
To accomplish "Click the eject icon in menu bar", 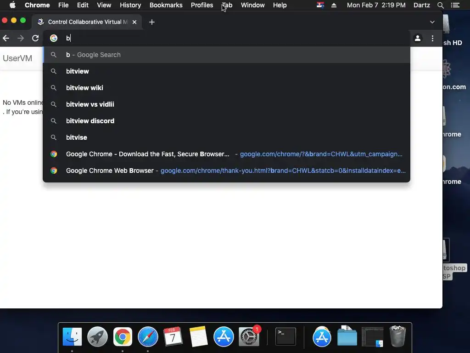I will (x=334, y=5).
